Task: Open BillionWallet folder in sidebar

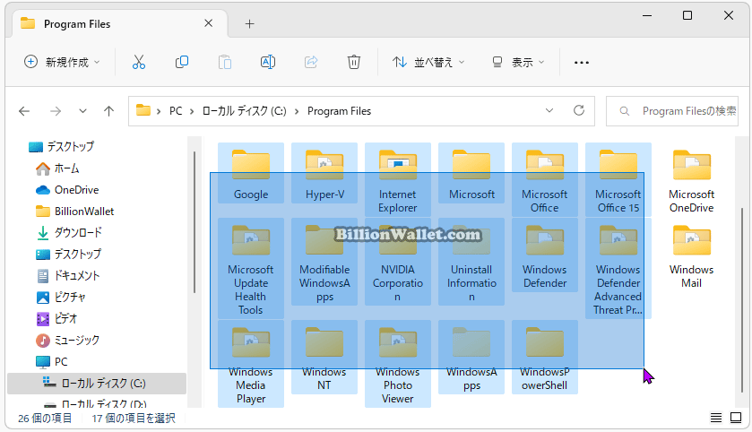Action: 74,212
